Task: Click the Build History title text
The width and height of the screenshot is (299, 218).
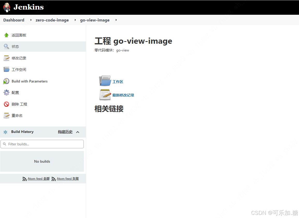Action: click(22, 132)
